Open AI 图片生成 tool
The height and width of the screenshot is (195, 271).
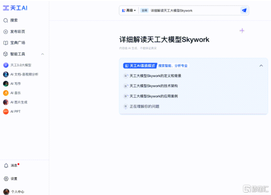tap(19, 102)
